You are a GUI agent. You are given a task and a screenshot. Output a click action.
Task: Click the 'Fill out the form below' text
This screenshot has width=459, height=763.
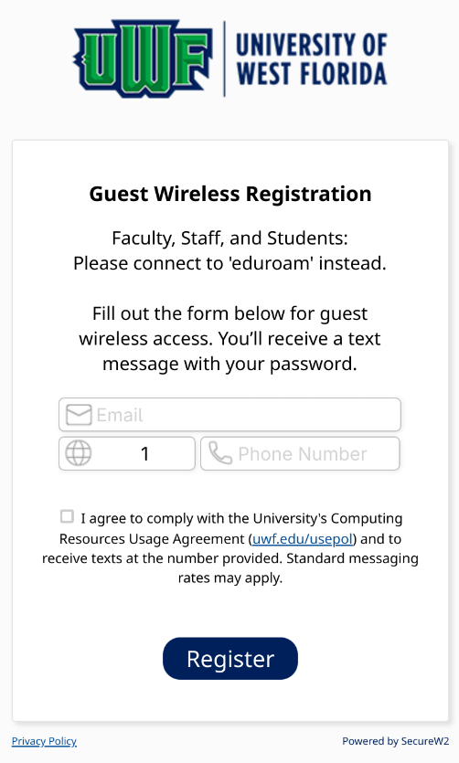[x=229, y=313]
